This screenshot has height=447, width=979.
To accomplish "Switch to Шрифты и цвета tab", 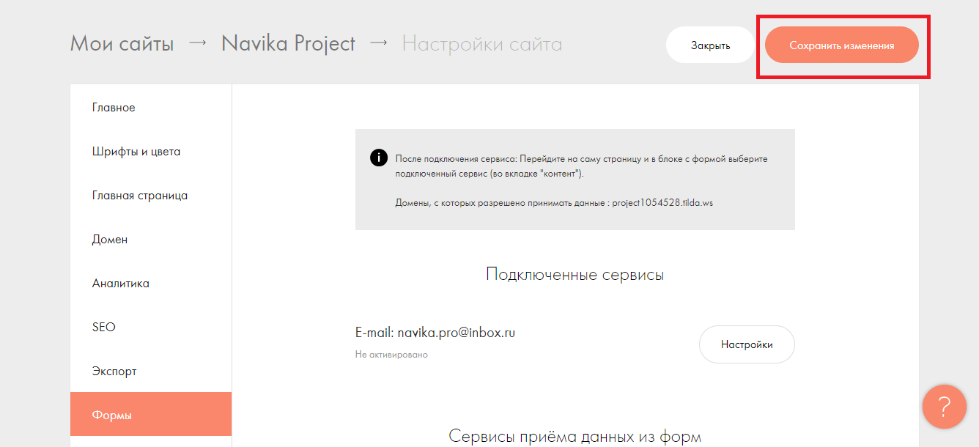I will [x=136, y=152].
